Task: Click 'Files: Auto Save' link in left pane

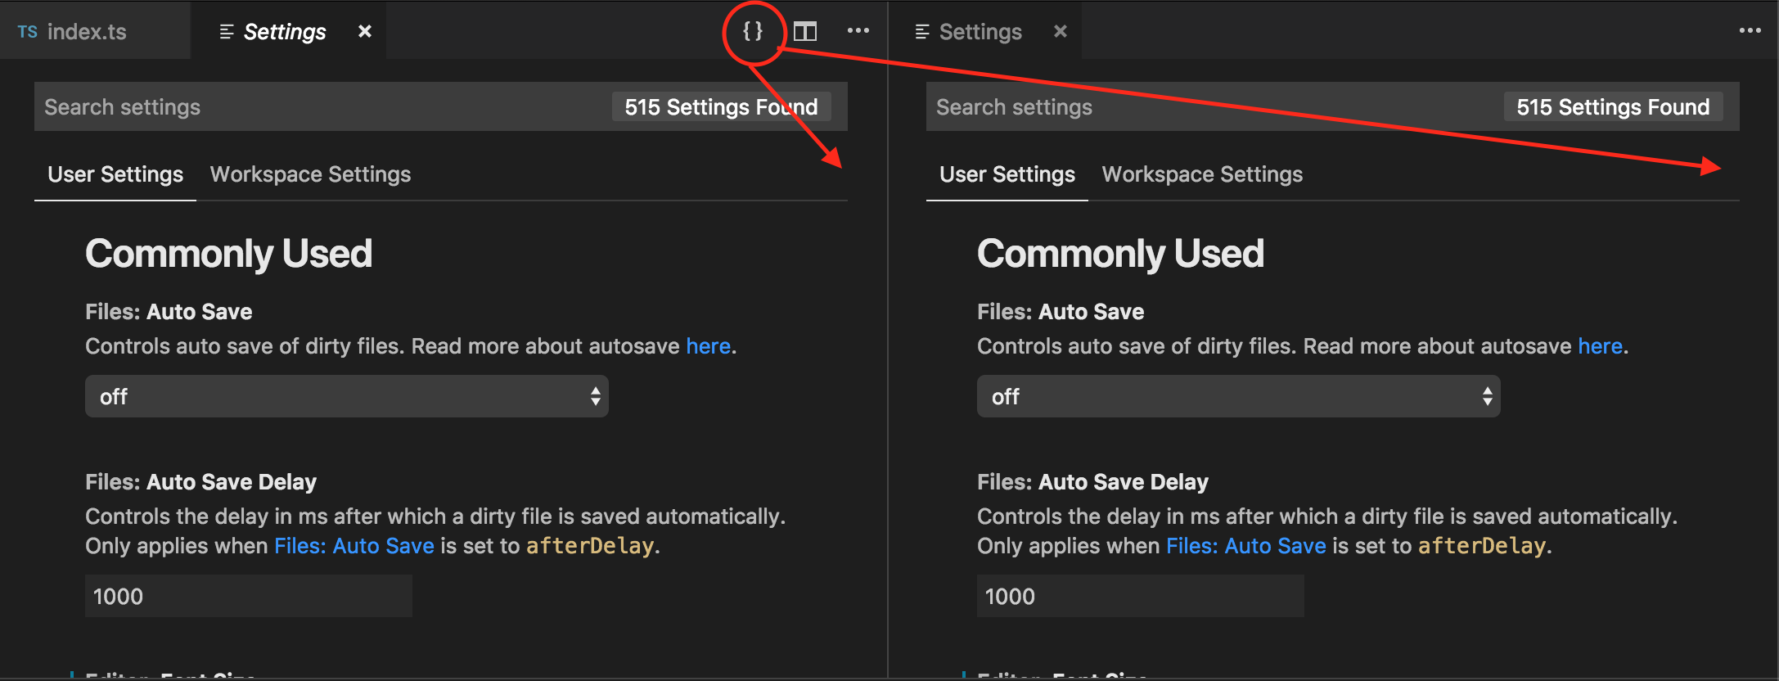Action: pos(354,546)
